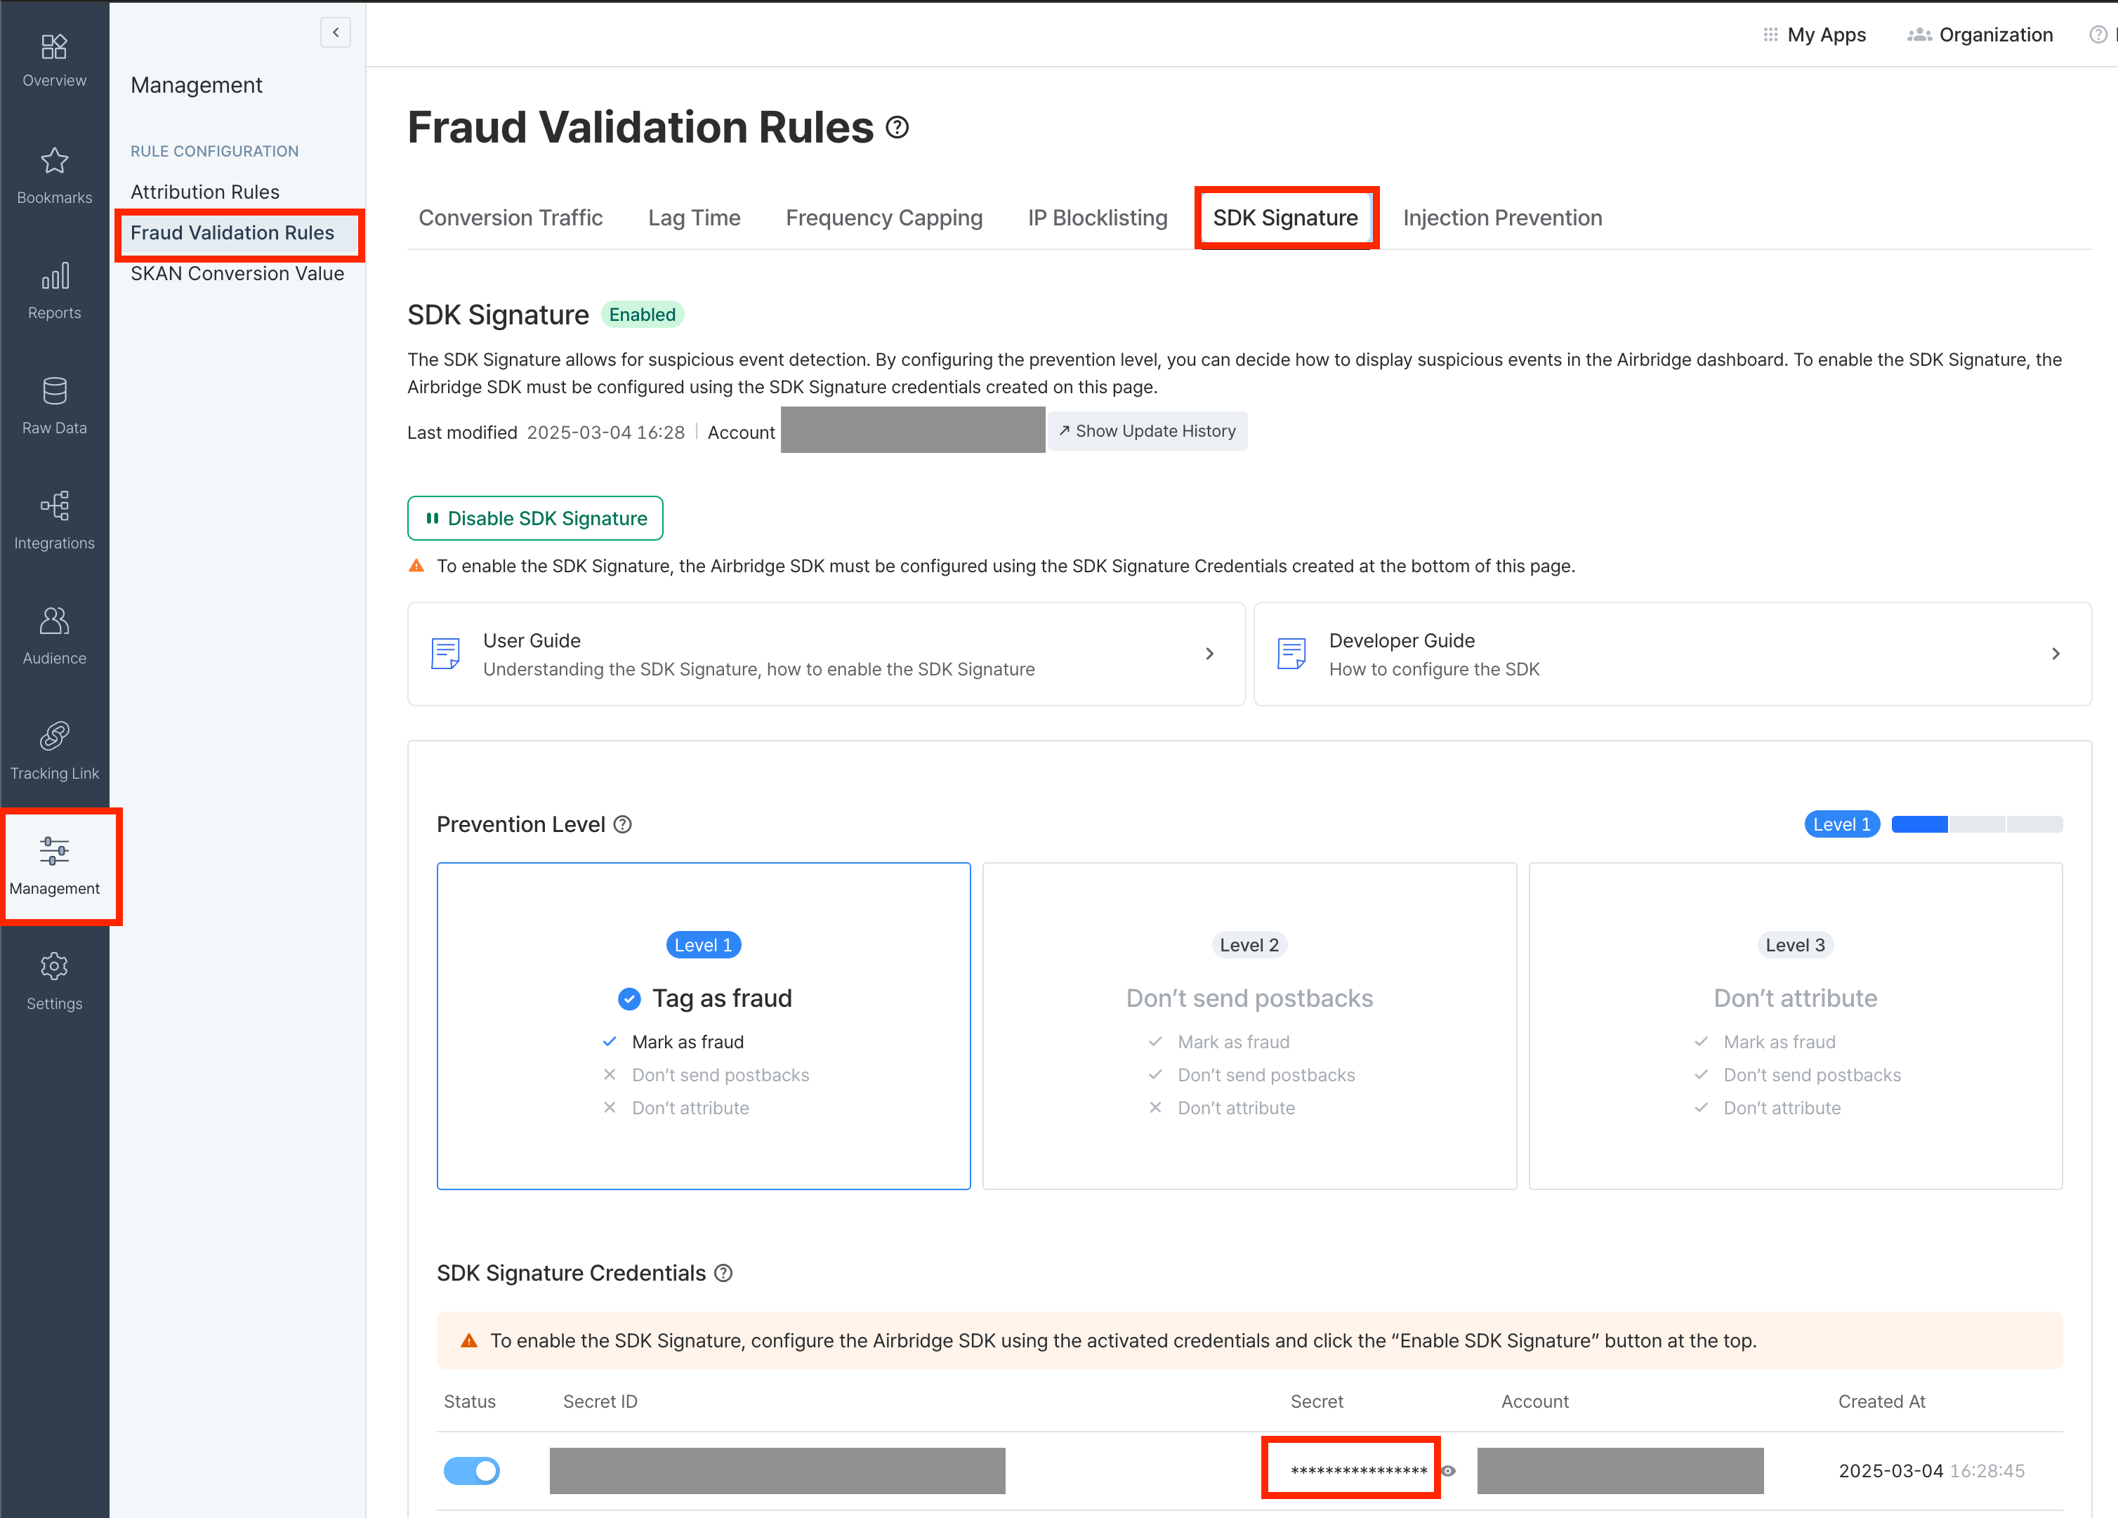Switch to the IP Blocklisting tab

point(1098,218)
